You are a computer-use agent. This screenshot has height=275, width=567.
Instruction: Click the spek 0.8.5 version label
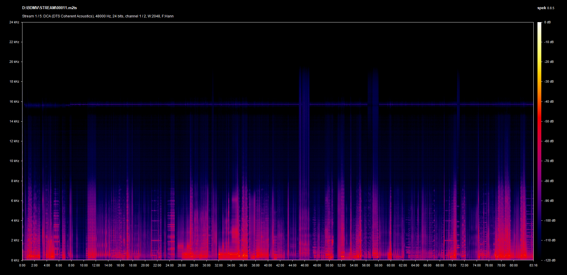(x=545, y=8)
